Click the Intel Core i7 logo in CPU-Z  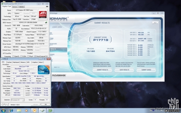pyautogui.click(x=44, y=70)
